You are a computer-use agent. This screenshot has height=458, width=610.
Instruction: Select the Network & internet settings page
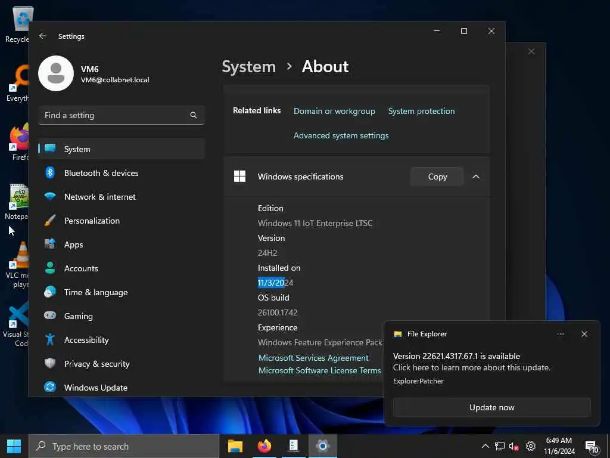(122, 197)
